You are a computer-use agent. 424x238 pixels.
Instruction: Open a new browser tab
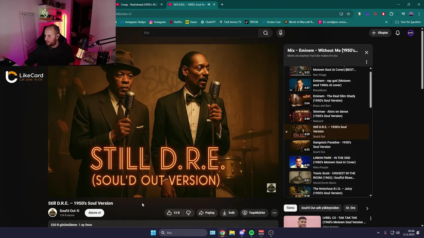coord(222,4)
